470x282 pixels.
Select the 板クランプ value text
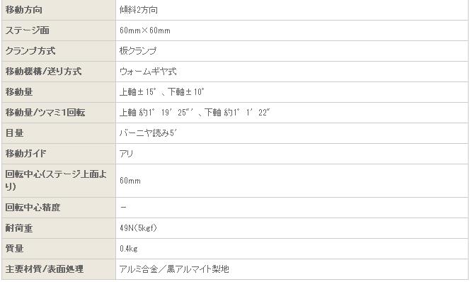click(138, 51)
